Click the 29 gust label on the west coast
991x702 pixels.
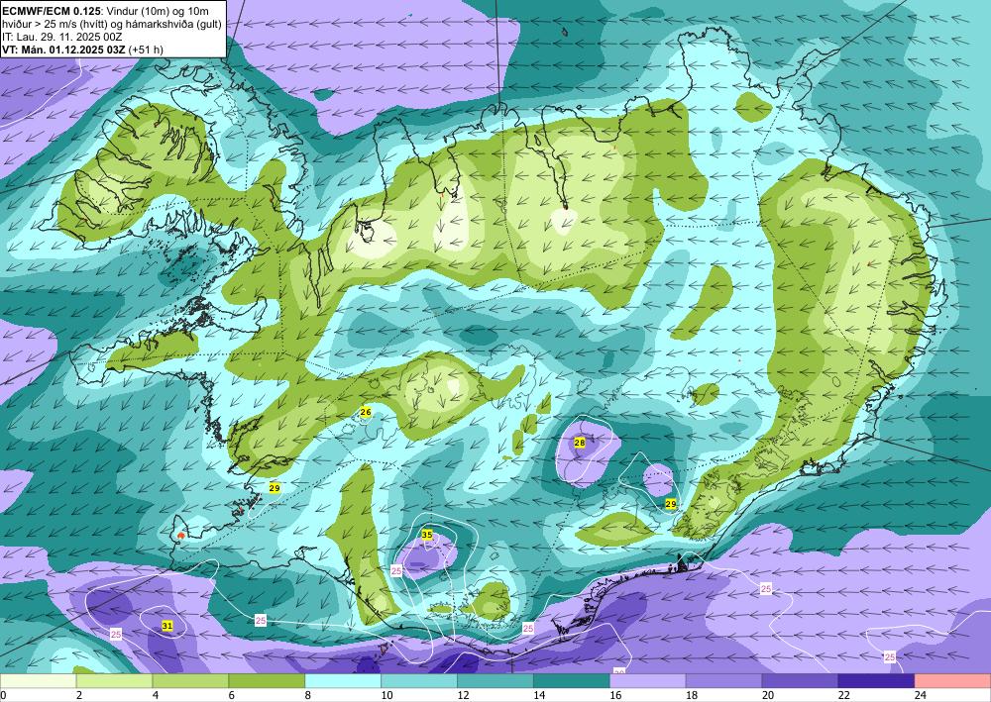pyautogui.click(x=275, y=488)
